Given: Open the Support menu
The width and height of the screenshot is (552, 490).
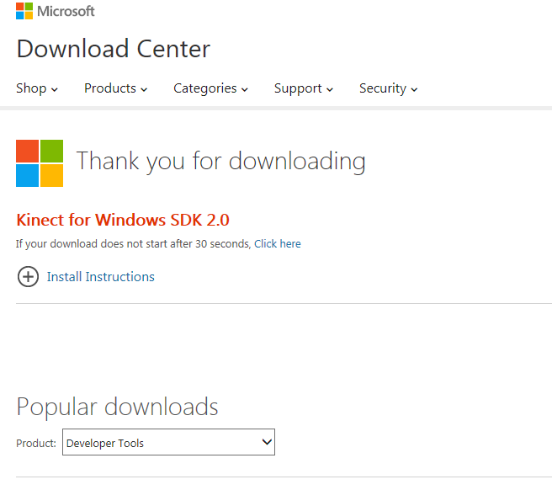Looking at the screenshot, I should (304, 88).
